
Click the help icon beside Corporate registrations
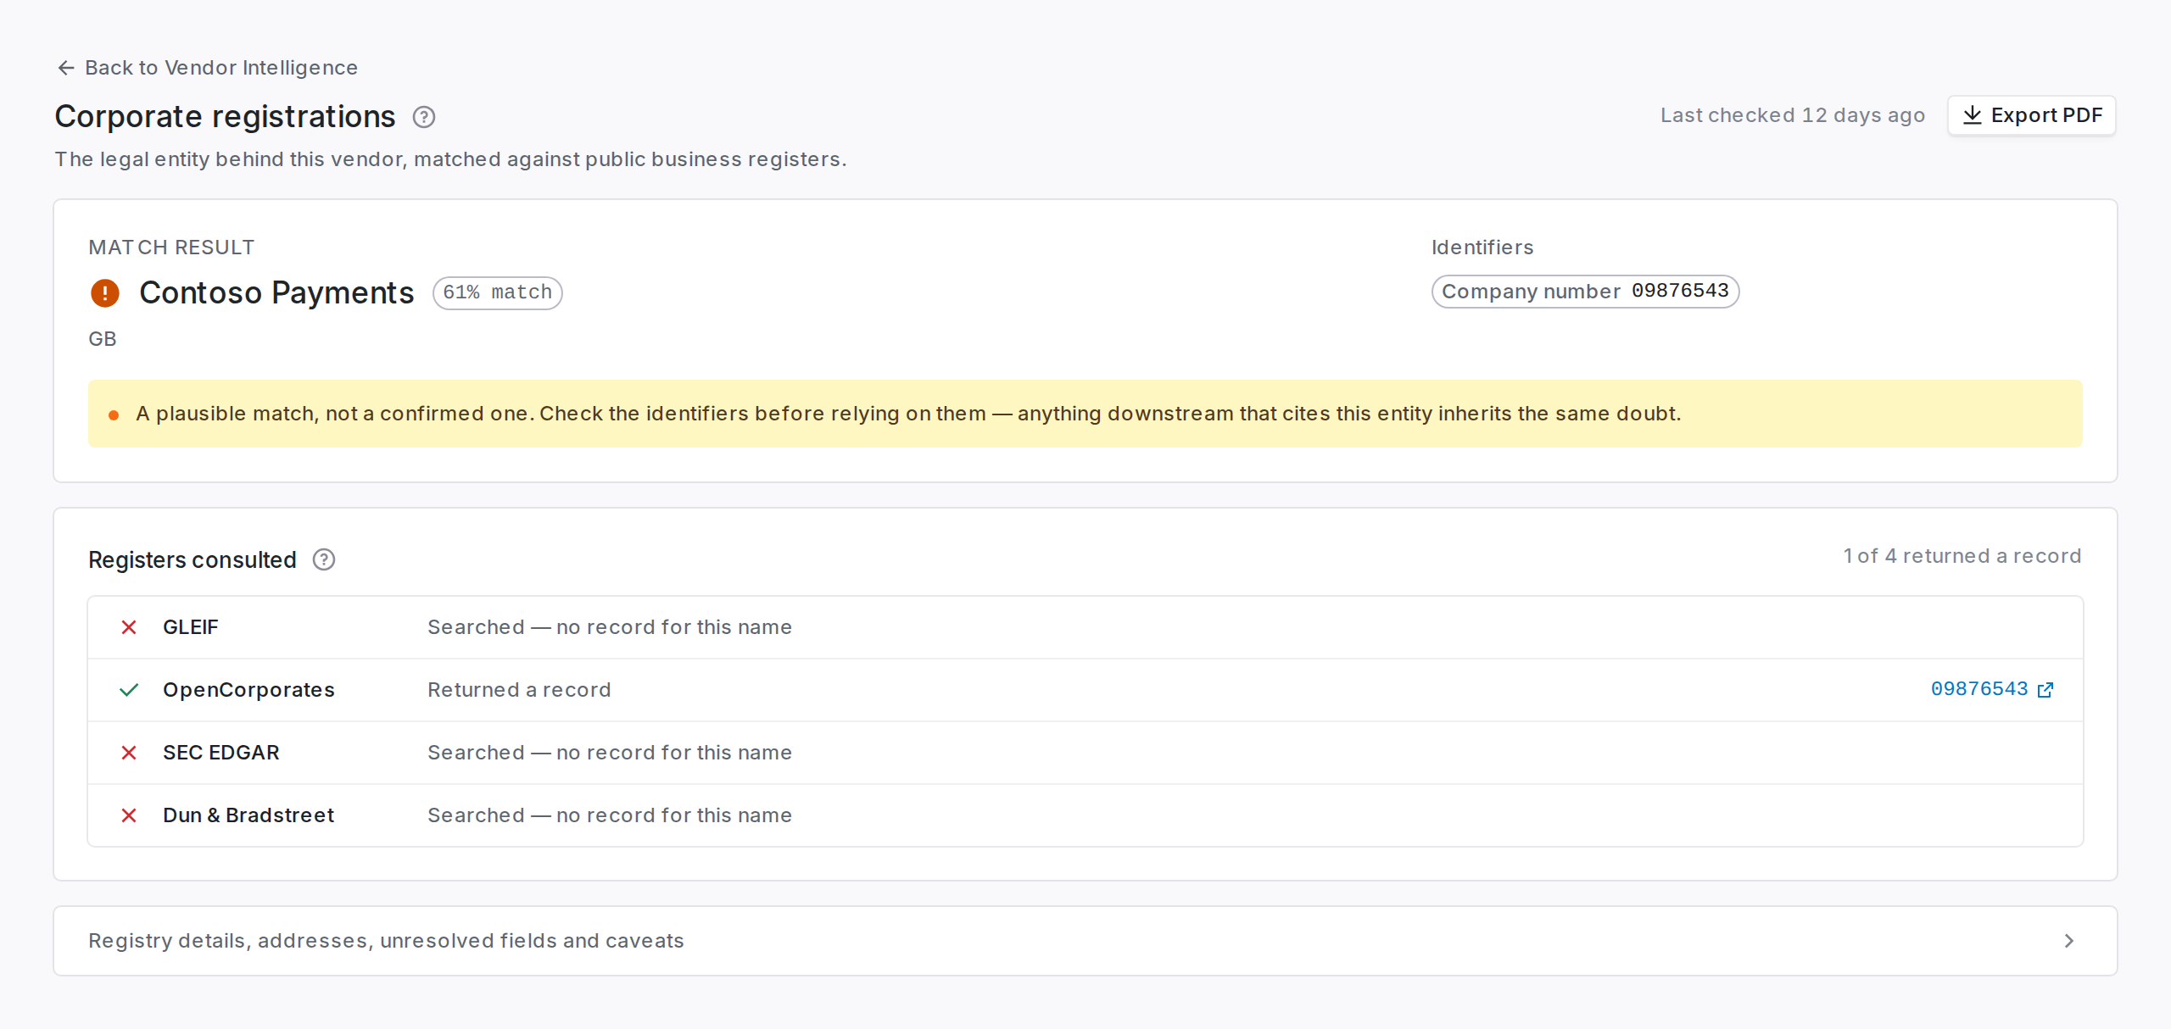[424, 117]
